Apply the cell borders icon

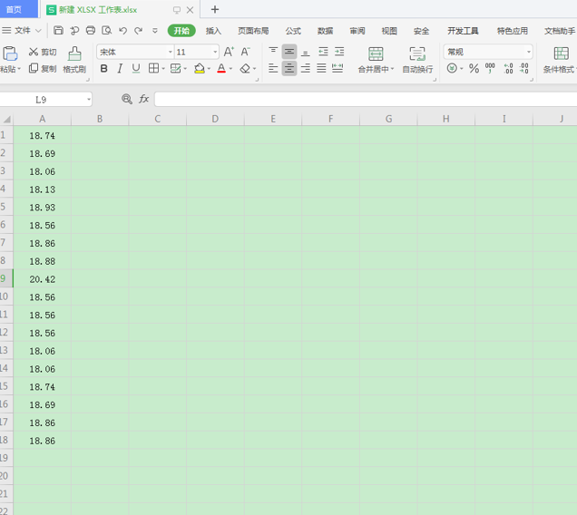[153, 68]
